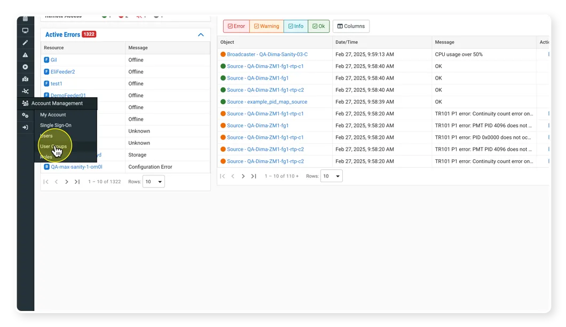
Task: Go to previous page of events table
Action: [233, 176]
